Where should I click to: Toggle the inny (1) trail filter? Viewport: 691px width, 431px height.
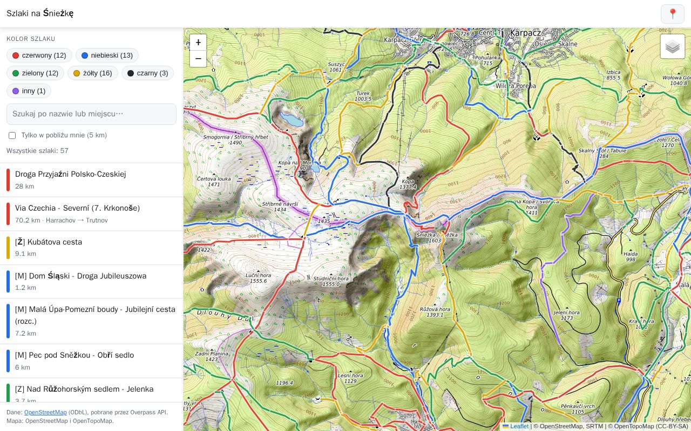coord(29,91)
